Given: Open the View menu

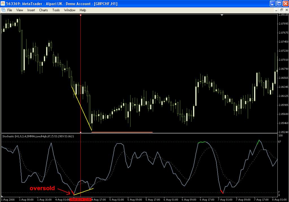Looking at the screenshot, I should point(19,10).
